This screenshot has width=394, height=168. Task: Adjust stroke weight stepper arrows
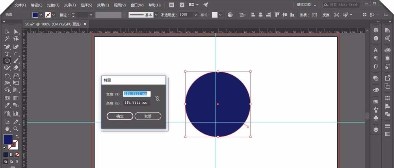73,15
